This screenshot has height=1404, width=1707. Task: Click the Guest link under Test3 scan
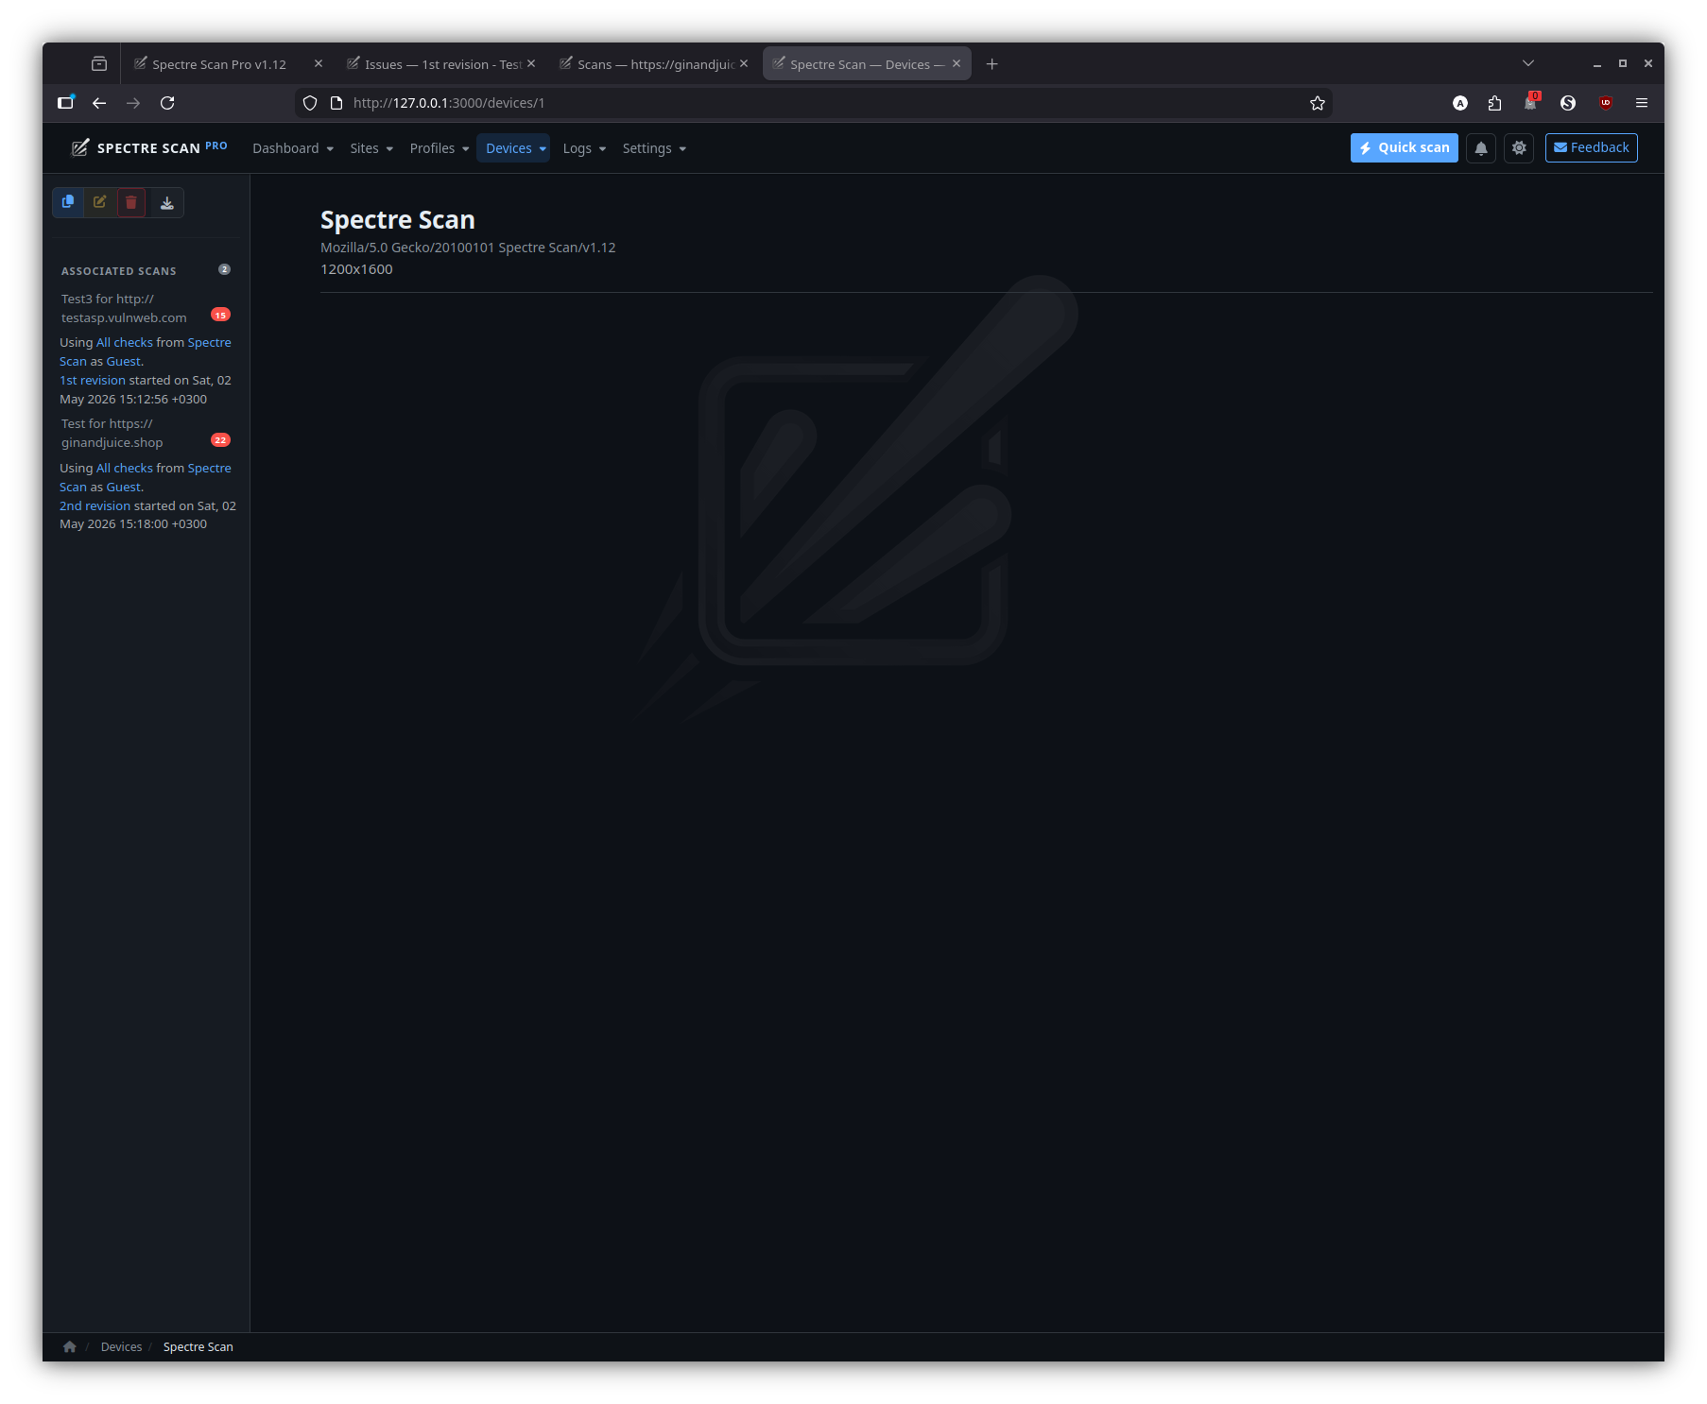click(124, 362)
